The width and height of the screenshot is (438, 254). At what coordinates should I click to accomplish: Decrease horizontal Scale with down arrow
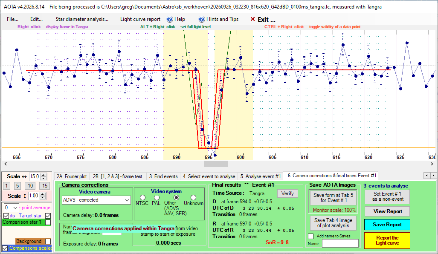[44, 178]
